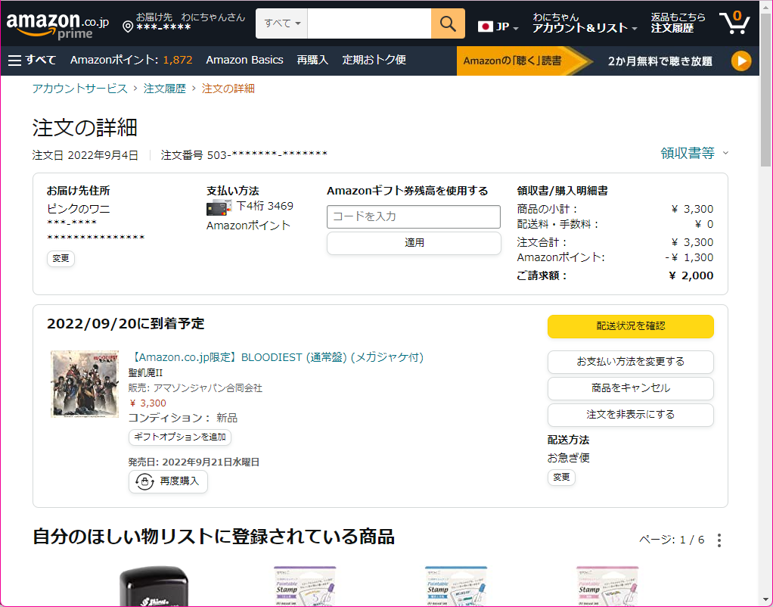Viewport: 773px width, 607px height.
Task: Click お届け先 わにちゃんさん address selector
Action: 184,22
